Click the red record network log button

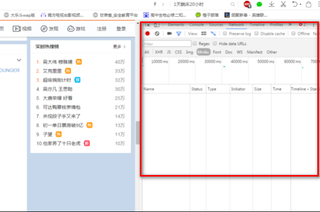pyautogui.click(x=147, y=34)
